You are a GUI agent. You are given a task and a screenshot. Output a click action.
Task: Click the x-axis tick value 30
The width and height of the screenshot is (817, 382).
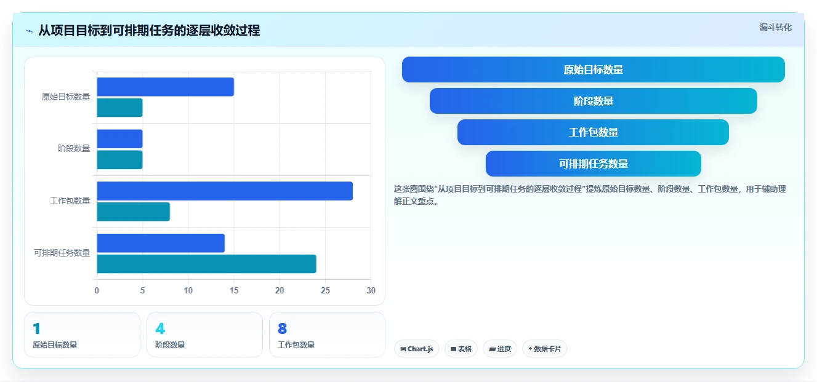[371, 290]
